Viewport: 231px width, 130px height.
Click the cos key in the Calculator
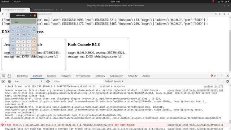tap(23, 31)
